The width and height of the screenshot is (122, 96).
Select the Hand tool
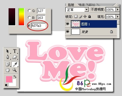tap(7, 70)
